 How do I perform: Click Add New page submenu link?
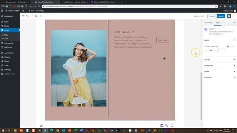pyautogui.click(x=5, y=38)
